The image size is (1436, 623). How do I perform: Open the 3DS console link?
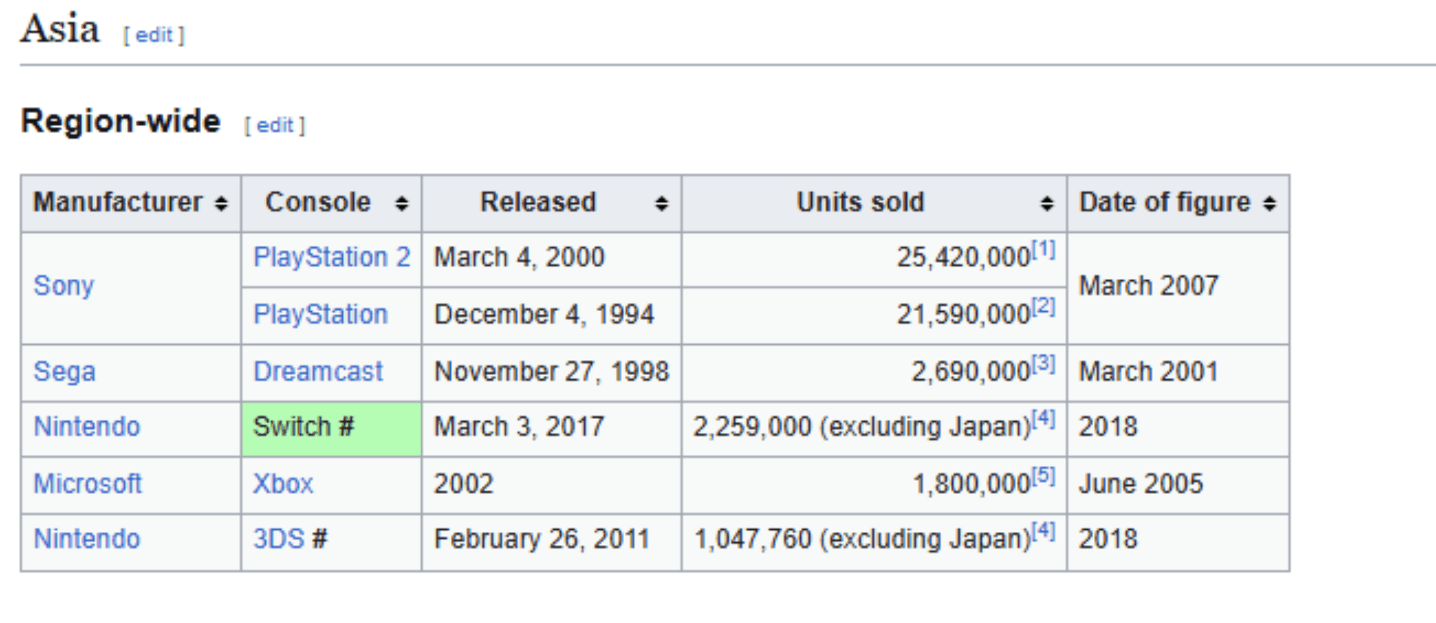(279, 539)
